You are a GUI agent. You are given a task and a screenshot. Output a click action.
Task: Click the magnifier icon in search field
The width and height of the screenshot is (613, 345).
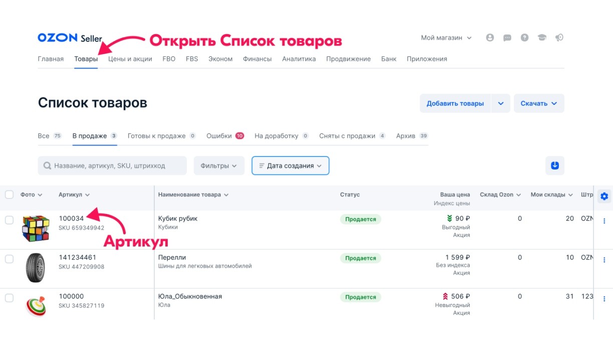coord(48,165)
